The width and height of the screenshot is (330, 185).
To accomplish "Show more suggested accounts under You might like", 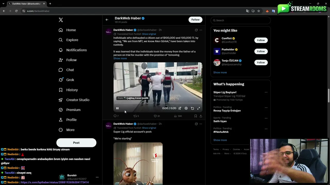I will pos(220,72).
